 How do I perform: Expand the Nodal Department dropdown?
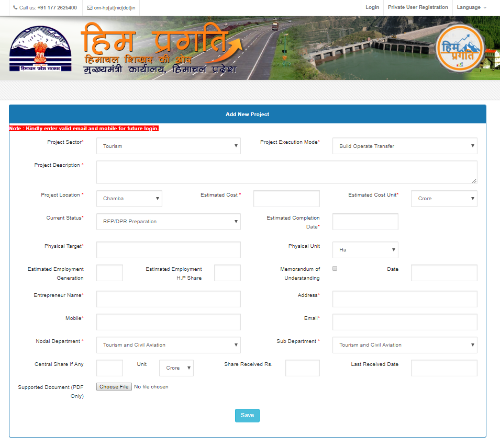168,345
